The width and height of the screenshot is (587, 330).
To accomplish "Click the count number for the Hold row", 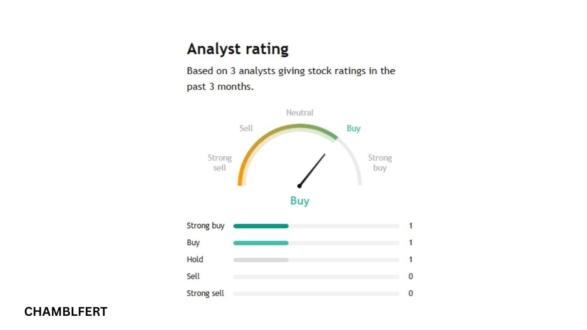I will pos(410,259).
